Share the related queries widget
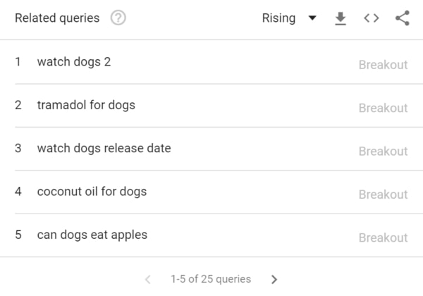 [403, 18]
